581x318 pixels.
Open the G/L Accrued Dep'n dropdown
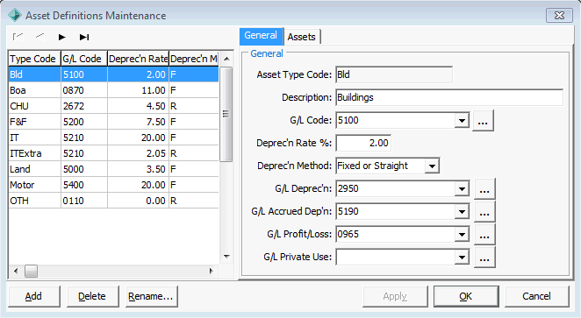click(x=462, y=212)
